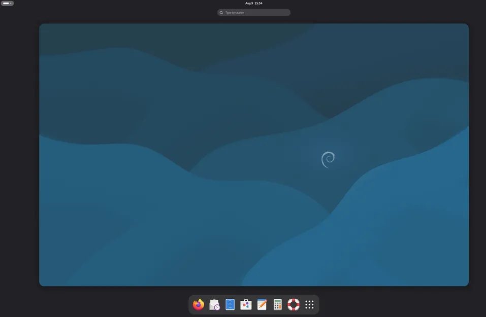The height and width of the screenshot is (317, 486).
Task: Show all applications with the grid icon
Action: click(x=309, y=304)
